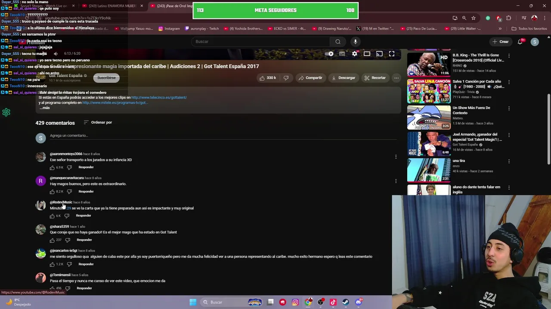Open Ordenar por sort dropdown
The height and width of the screenshot is (309, 551).
pyautogui.click(x=98, y=122)
